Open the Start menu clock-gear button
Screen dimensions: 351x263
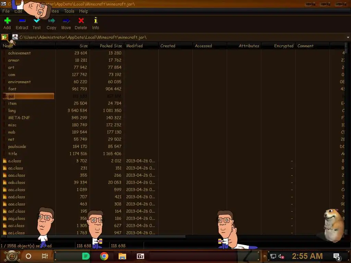coord(12,256)
